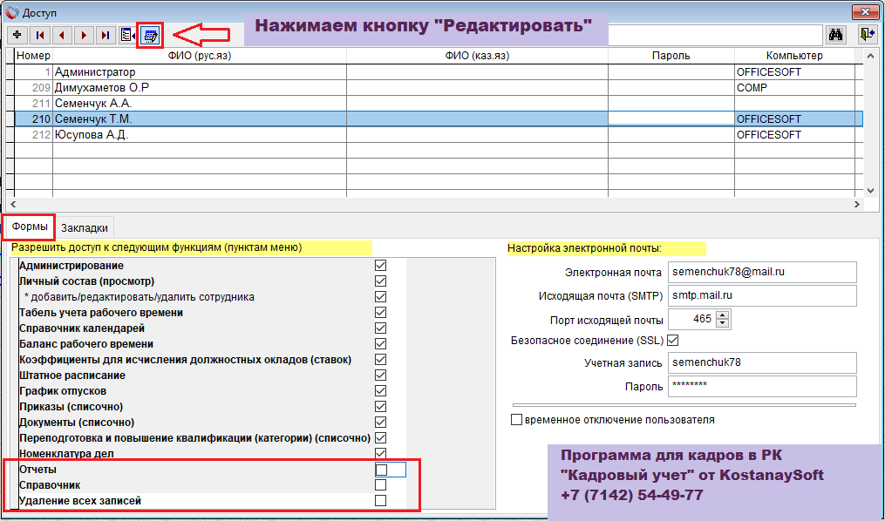This screenshot has width=885, height=521.
Task: Increase the outgoing mail port value
Action: 723,315
